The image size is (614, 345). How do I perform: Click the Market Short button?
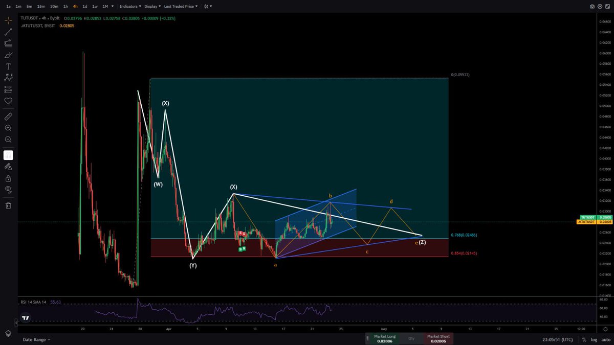(x=438, y=338)
